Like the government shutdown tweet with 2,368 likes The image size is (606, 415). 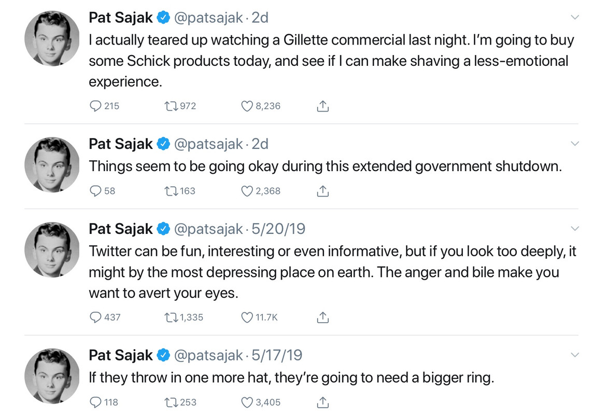click(x=247, y=191)
